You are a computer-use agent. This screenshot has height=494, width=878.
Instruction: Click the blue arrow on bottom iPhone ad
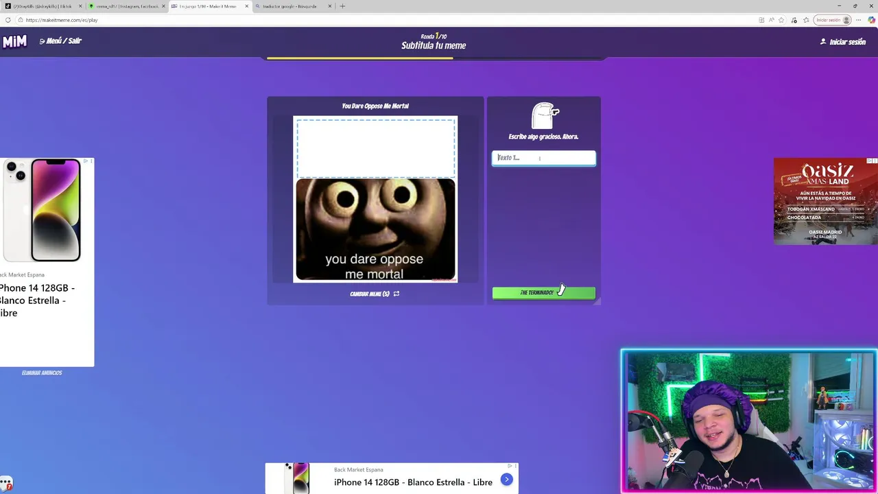point(506,480)
